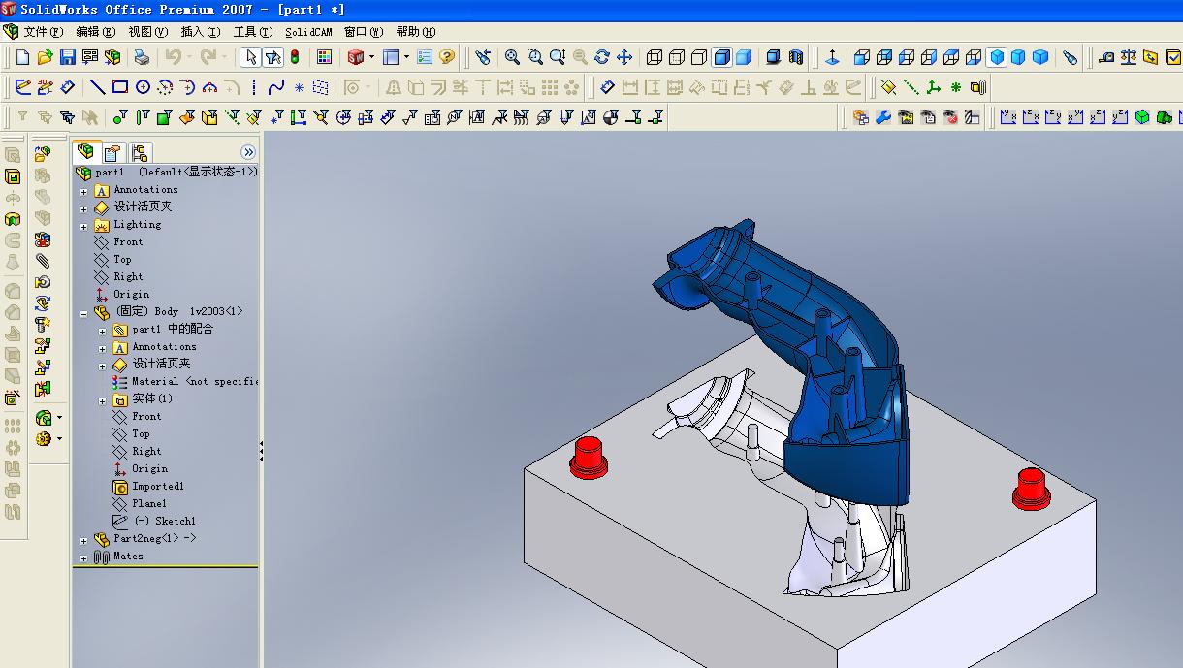Expand the Part2neg<1> node
This screenshot has width=1183, height=668.
pos(84,540)
